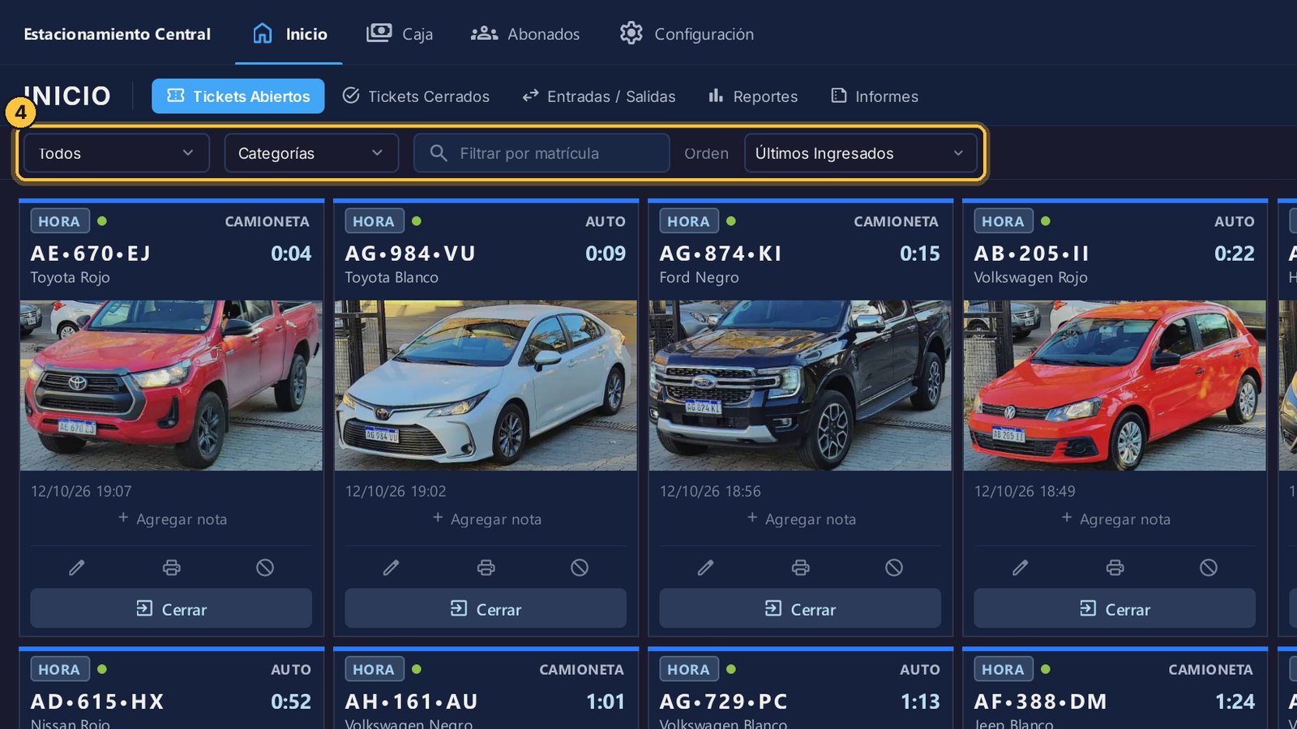Image resolution: width=1297 pixels, height=729 pixels.
Task: Open Configuración settings
Action: tap(687, 34)
